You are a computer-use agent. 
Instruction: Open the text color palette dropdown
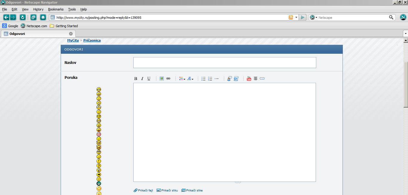click(x=182, y=79)
